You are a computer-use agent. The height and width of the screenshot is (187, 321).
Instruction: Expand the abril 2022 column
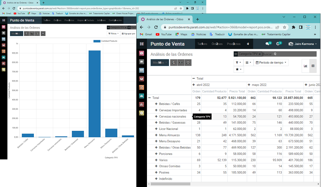[194, 85]
